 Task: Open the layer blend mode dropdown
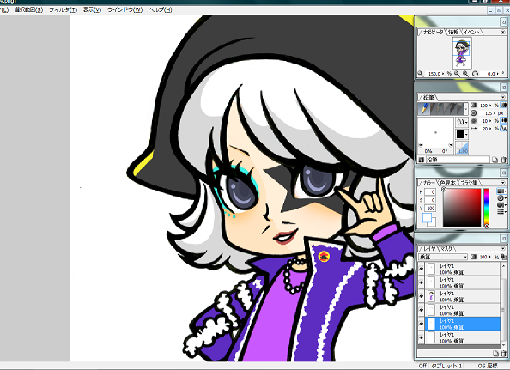click(443, 257)
